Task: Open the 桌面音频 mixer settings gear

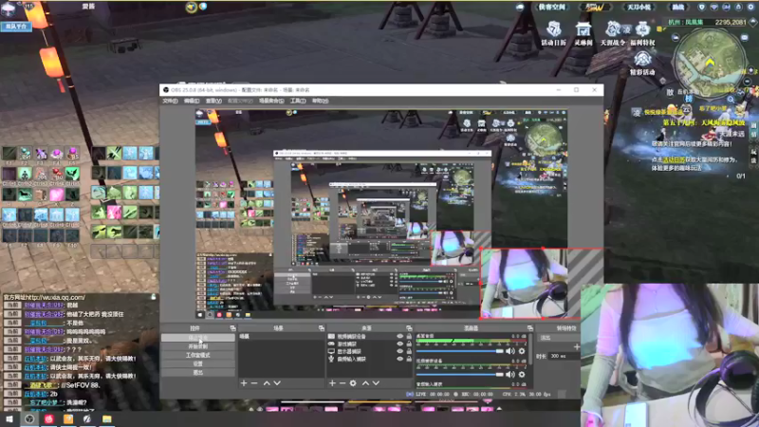Action: click(522, 351)
